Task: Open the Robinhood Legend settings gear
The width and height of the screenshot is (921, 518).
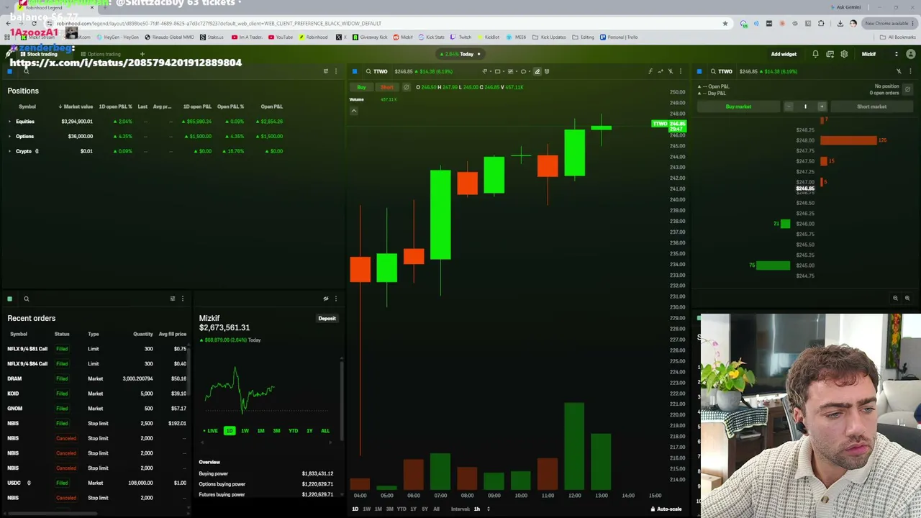Action: tap(844, 54)
